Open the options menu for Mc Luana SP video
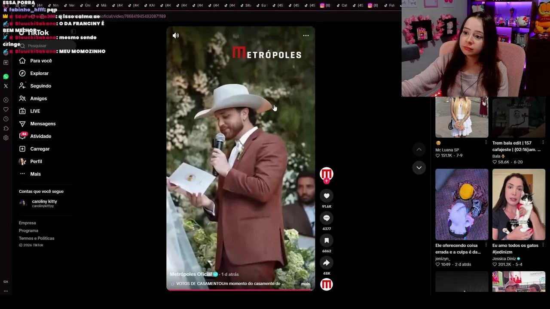 (486, 143)
